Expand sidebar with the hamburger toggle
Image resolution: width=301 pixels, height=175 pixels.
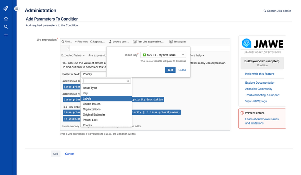coord(16,9)
